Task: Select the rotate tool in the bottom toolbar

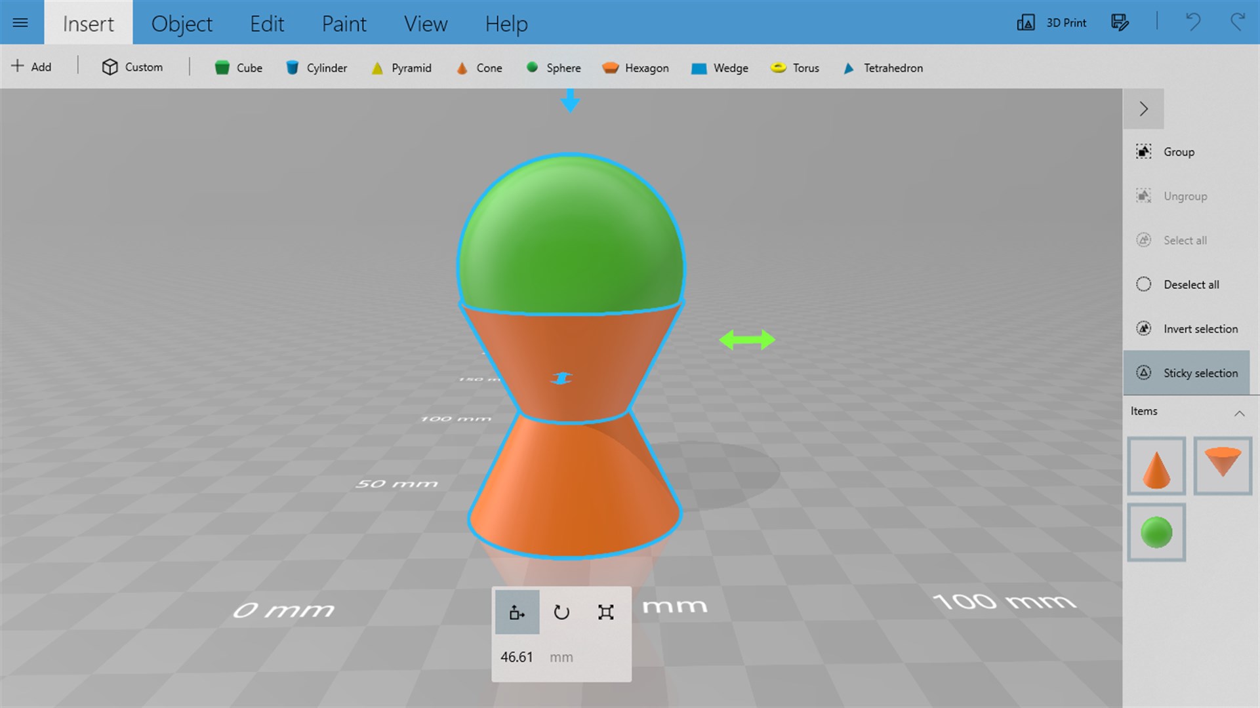Action: [561, 612]
